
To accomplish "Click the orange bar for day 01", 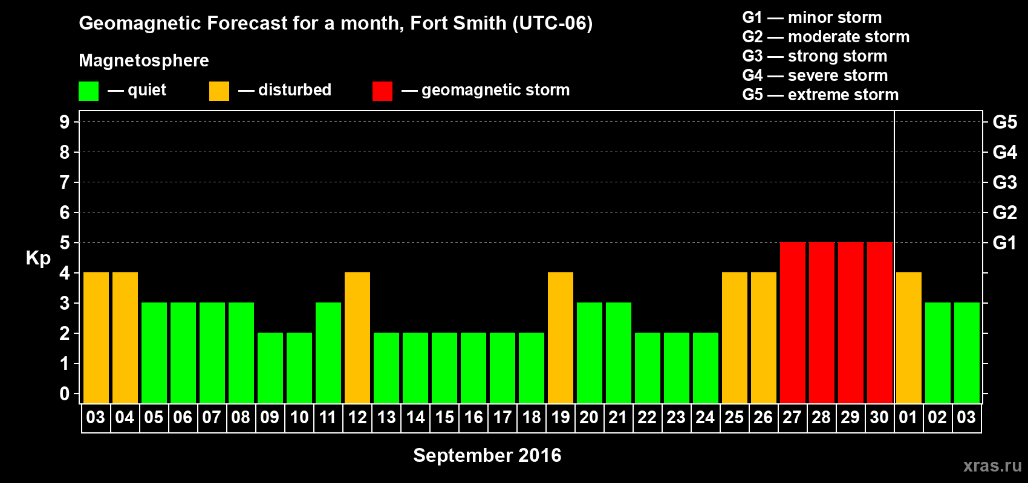I will click(x=909, y=338).
